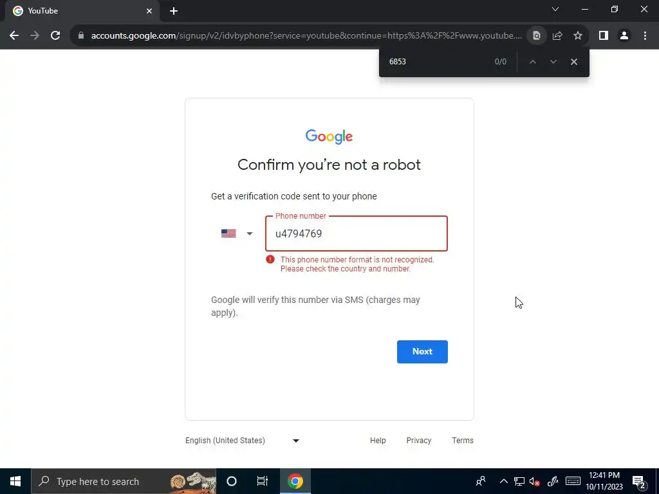Open the country flag dropdown
Image resolution: width=659 pixels, height=494 pixels.
[237, 233]
